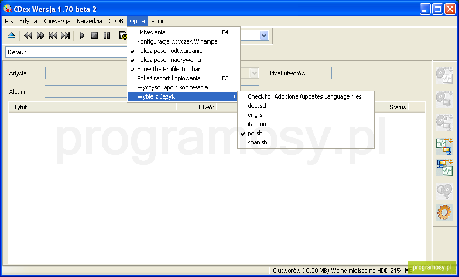
Task: Close the Opcje menu
Action: click(138, 21)
